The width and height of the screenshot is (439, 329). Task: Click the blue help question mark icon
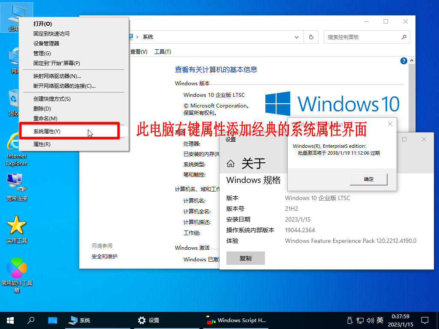coord(403,61)
